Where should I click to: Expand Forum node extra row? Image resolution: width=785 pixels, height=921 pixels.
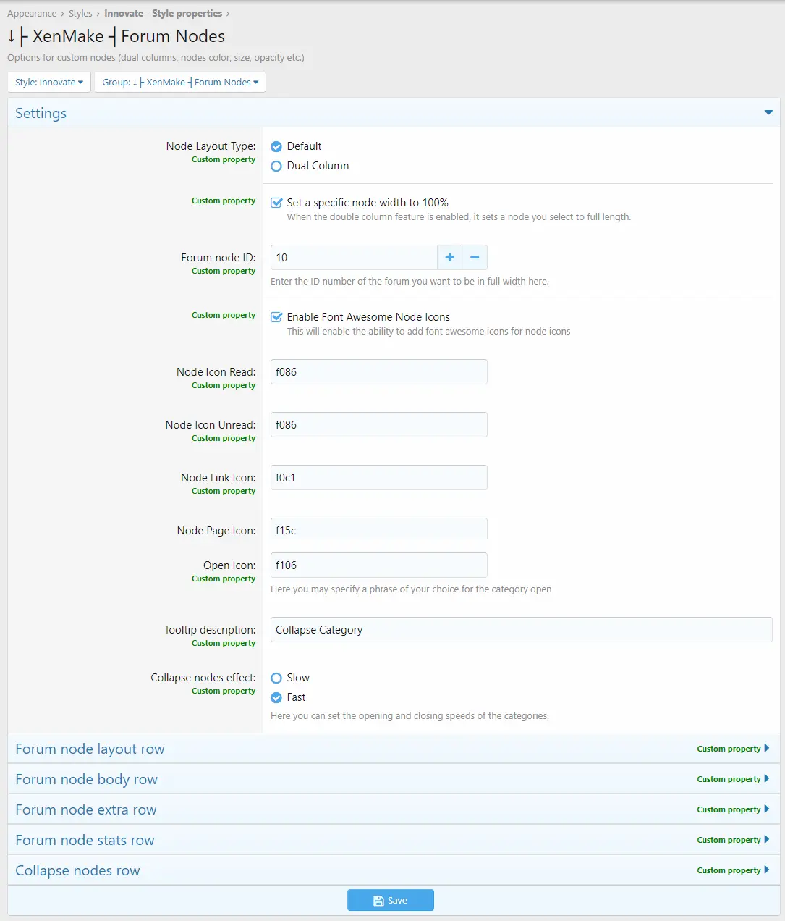coord(394,809)
